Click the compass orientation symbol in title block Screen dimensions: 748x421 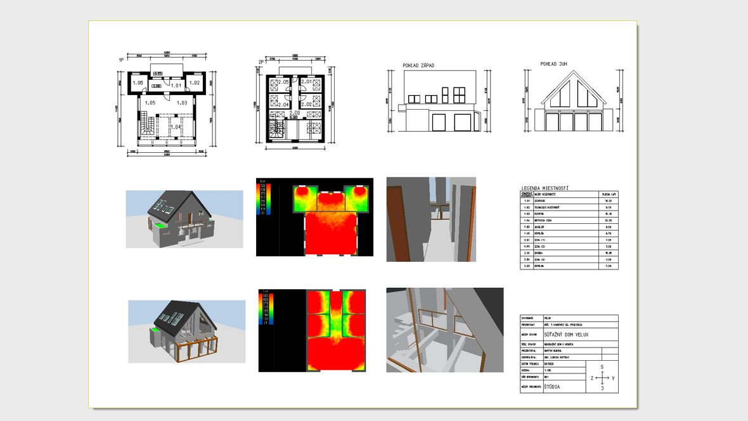click(602, 378)
